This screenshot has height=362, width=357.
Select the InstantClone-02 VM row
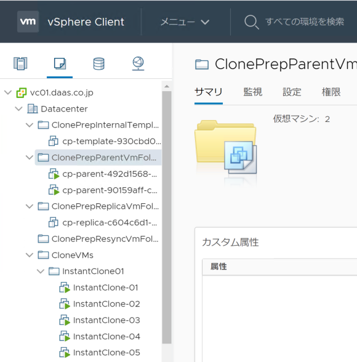pos(106,304)
